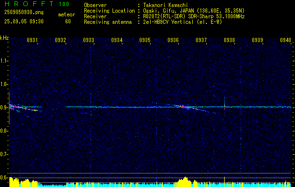Click the 'Receiving Location' label

[109, 11]
